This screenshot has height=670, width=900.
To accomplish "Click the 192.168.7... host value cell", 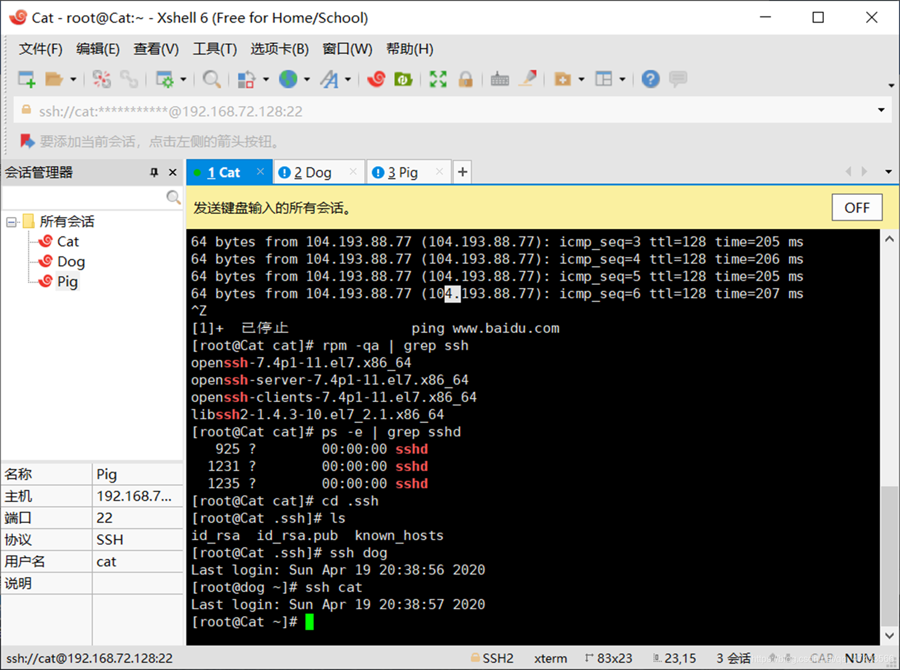I will click(138, 496).
